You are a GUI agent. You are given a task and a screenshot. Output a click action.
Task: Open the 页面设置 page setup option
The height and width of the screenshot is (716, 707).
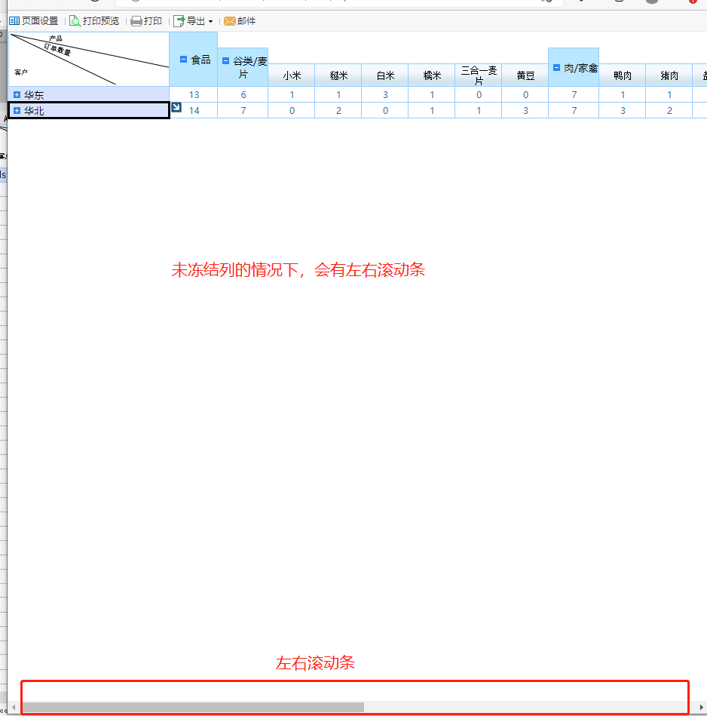tap(34, 21)
